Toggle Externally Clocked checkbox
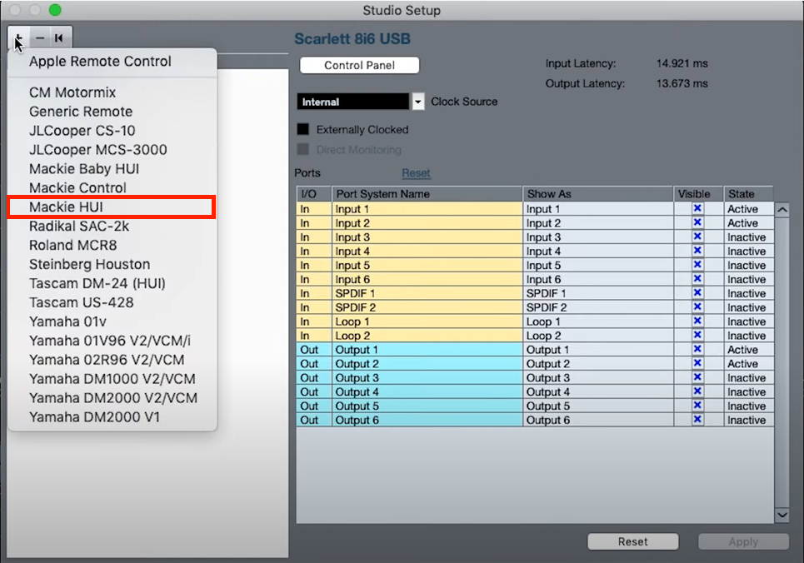 (303, 129)
